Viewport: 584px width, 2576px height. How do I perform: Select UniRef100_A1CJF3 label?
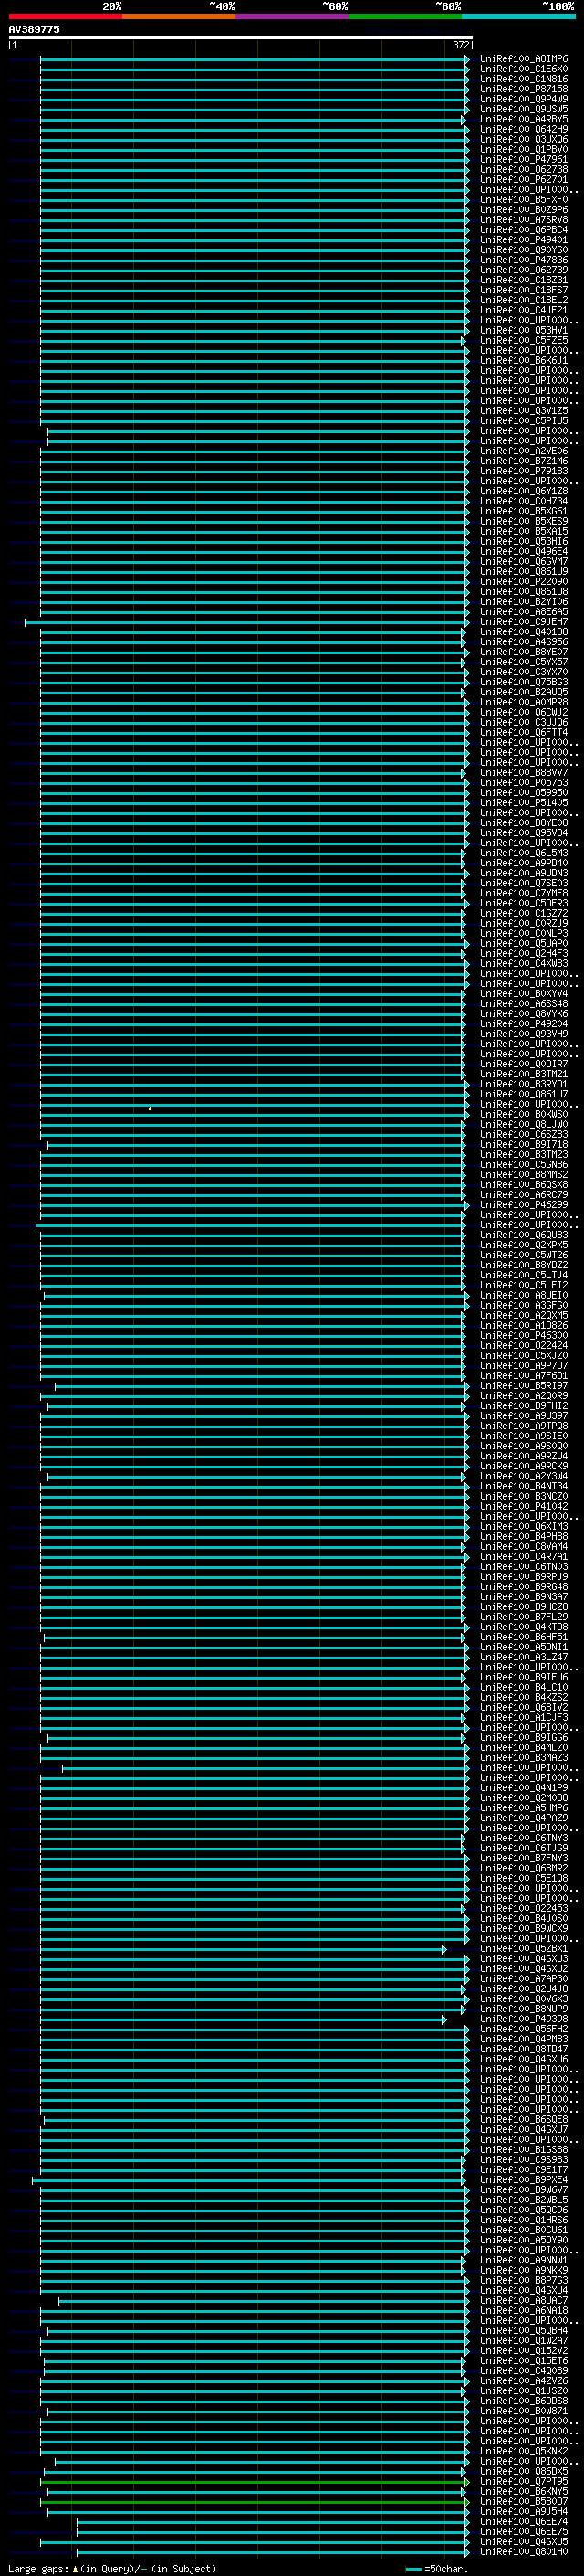pyautogui.click(x=523, y=1718)
